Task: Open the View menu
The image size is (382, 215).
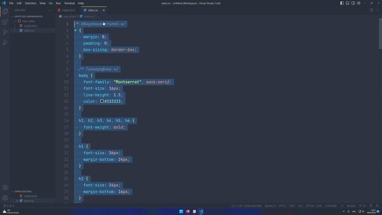Action: (42, 3)
